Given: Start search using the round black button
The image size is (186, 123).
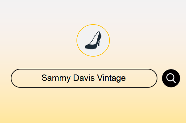Looking at the screenshot, I should (x=171, y=78).
